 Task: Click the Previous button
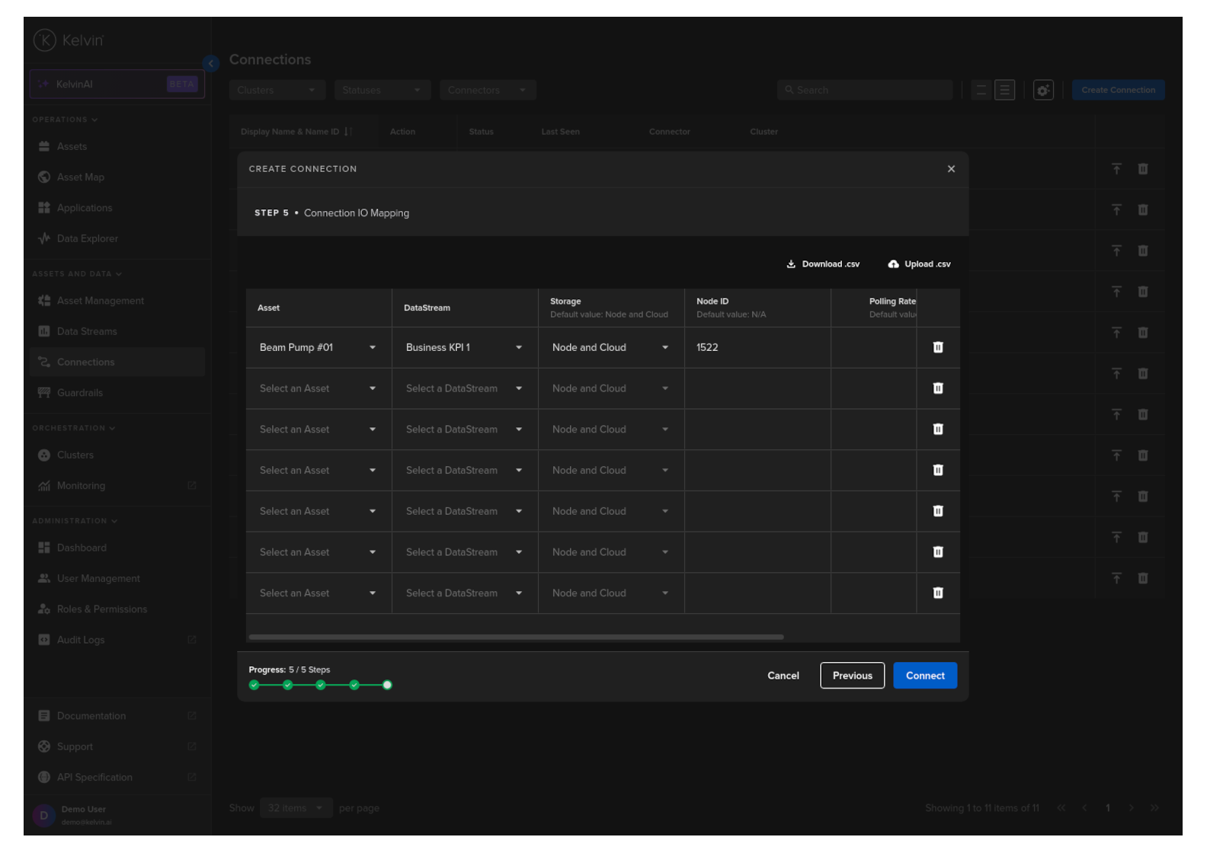pyautogui.click(x=852, y=676)
